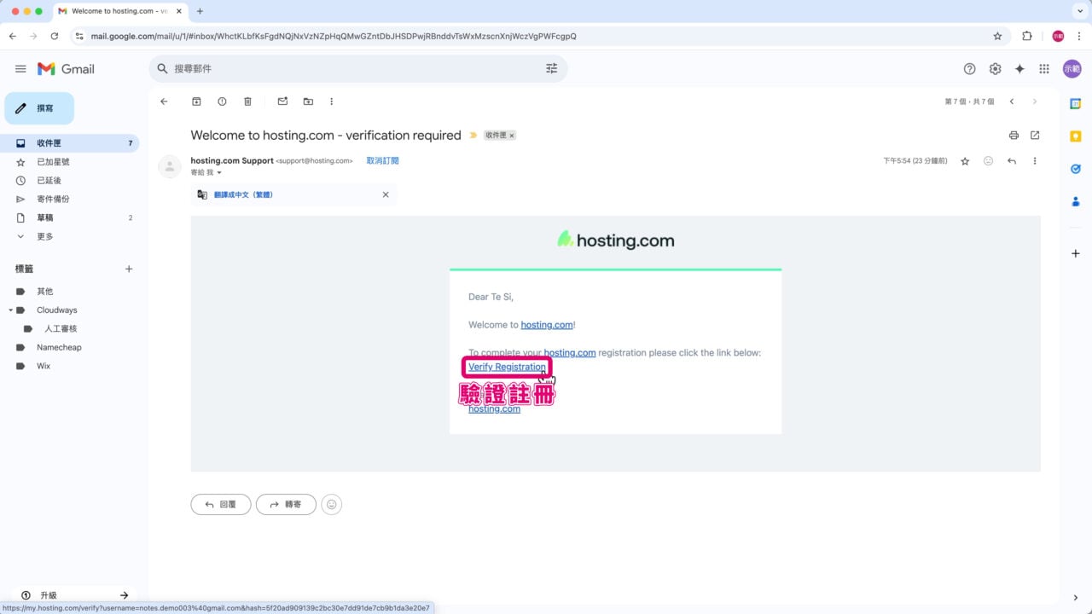Delete the email using the trash icon
Screen dimensions: 1092x614
pos(247,101)
